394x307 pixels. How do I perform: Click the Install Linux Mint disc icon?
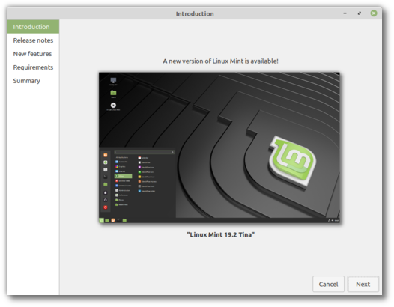point(113,105)
